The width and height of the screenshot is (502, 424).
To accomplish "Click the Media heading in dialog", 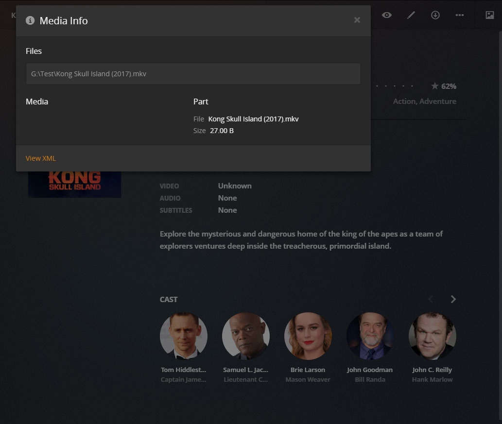I will coord(37,102).
